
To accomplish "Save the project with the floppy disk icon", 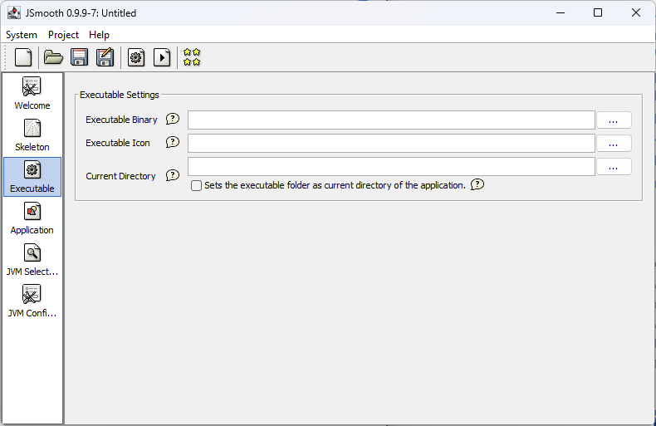I will tap(79, 57).
